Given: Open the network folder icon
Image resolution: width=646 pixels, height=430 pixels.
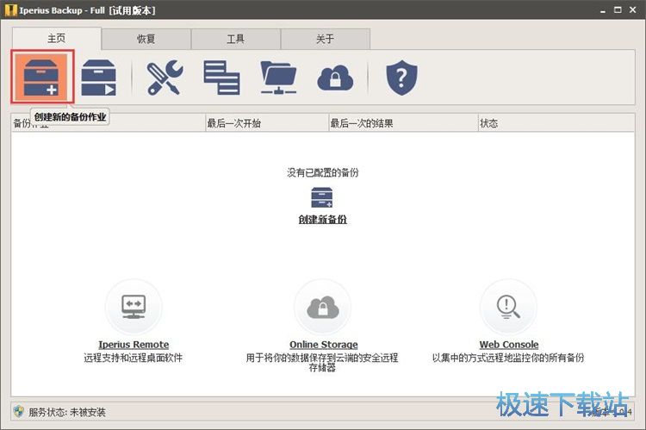Looking at the screenshot, I should pos(278,78).
